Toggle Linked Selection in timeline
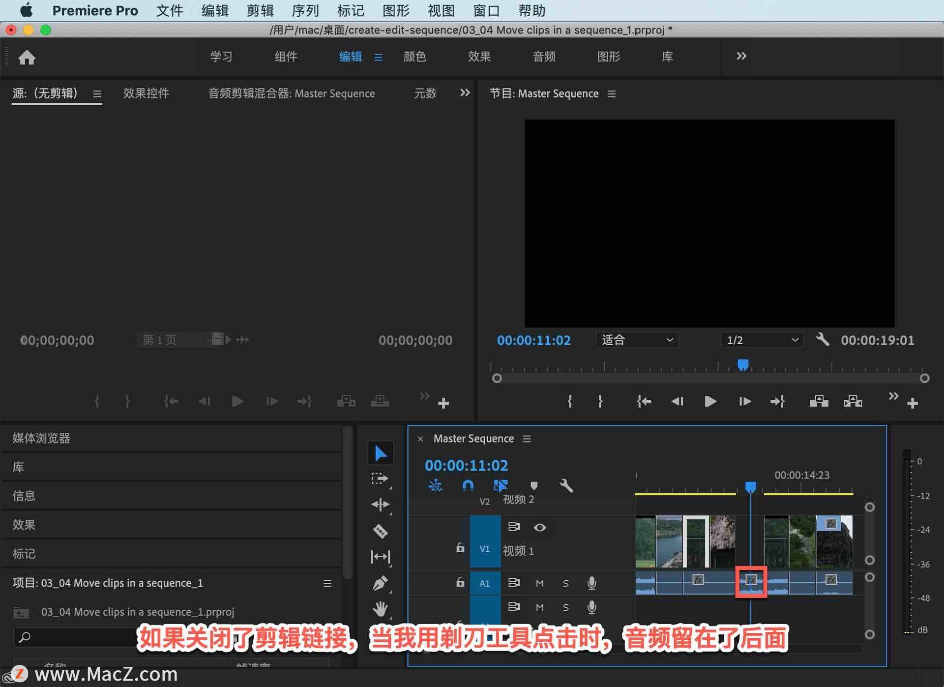Image resolution: width=944 pixels, height=687 pixels. point(501,486)
